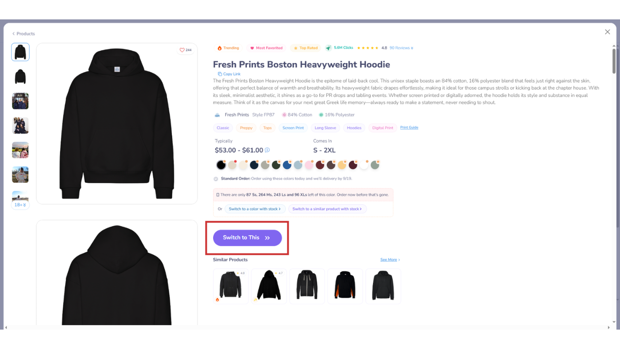Screen dimensions: 620x349
Task: Click the 5.6M Clicks icon
Action: [328, 48]
